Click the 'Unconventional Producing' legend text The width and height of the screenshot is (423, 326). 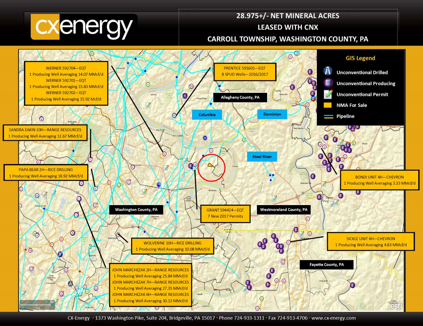point(366,83)
